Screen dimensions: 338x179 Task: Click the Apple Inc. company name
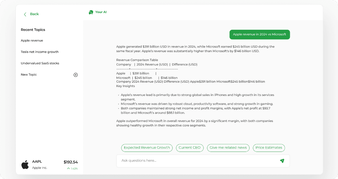coord(40,168)
